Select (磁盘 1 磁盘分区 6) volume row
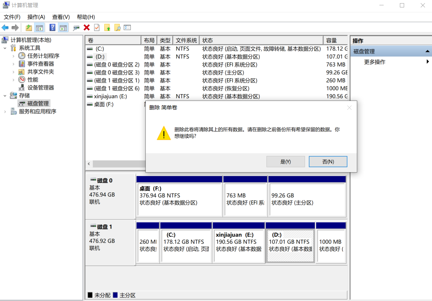432x301 pixels. [x=217, y=88]
